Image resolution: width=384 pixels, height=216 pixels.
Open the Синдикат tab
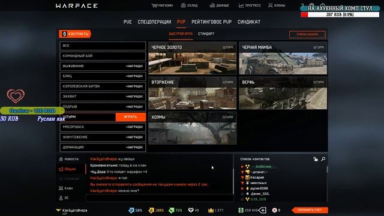(249, 22)
